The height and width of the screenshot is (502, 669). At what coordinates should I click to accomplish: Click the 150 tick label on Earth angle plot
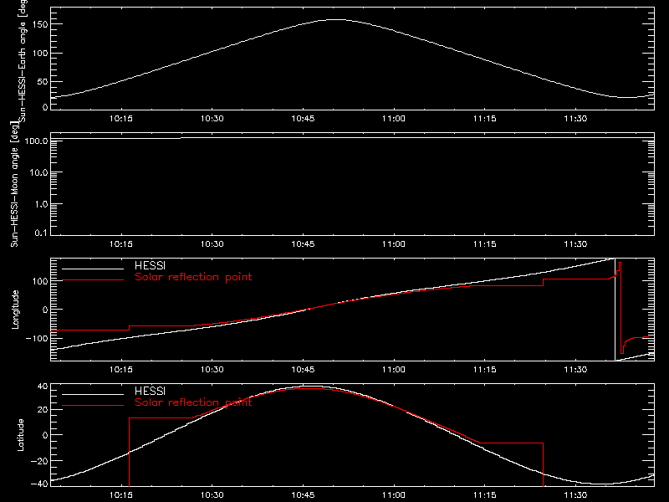[40, 25]
